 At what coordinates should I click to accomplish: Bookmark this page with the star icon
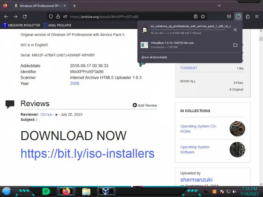tap(203, 16)
